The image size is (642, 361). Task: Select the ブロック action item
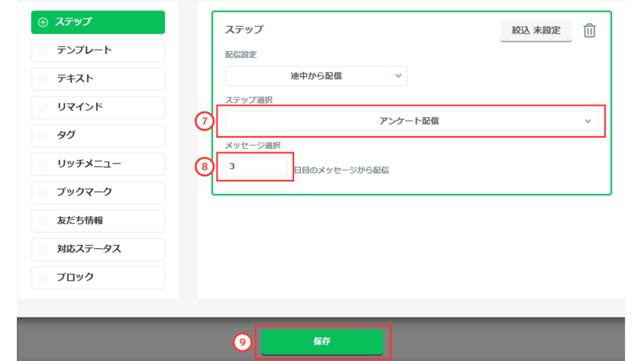pos(98,278)
